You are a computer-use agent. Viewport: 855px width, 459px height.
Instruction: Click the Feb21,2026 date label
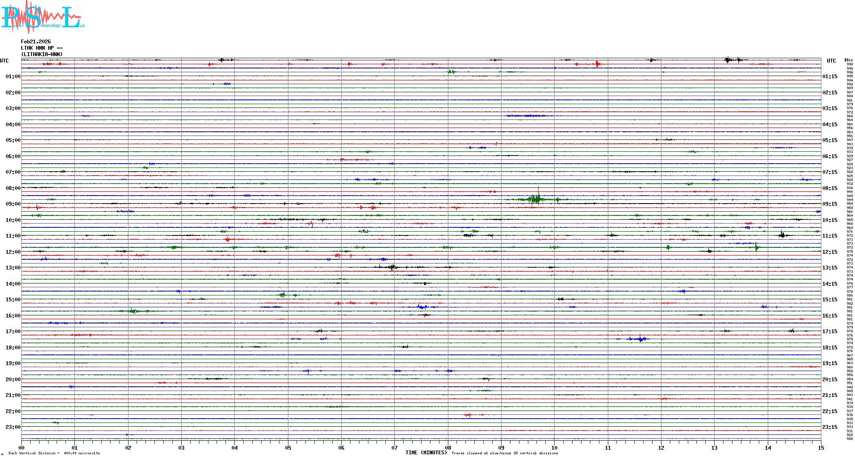36,42
